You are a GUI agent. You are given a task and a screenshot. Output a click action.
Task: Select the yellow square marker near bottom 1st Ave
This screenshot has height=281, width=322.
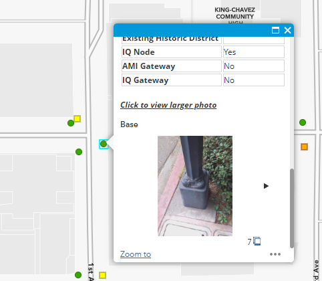coord(102,275)
